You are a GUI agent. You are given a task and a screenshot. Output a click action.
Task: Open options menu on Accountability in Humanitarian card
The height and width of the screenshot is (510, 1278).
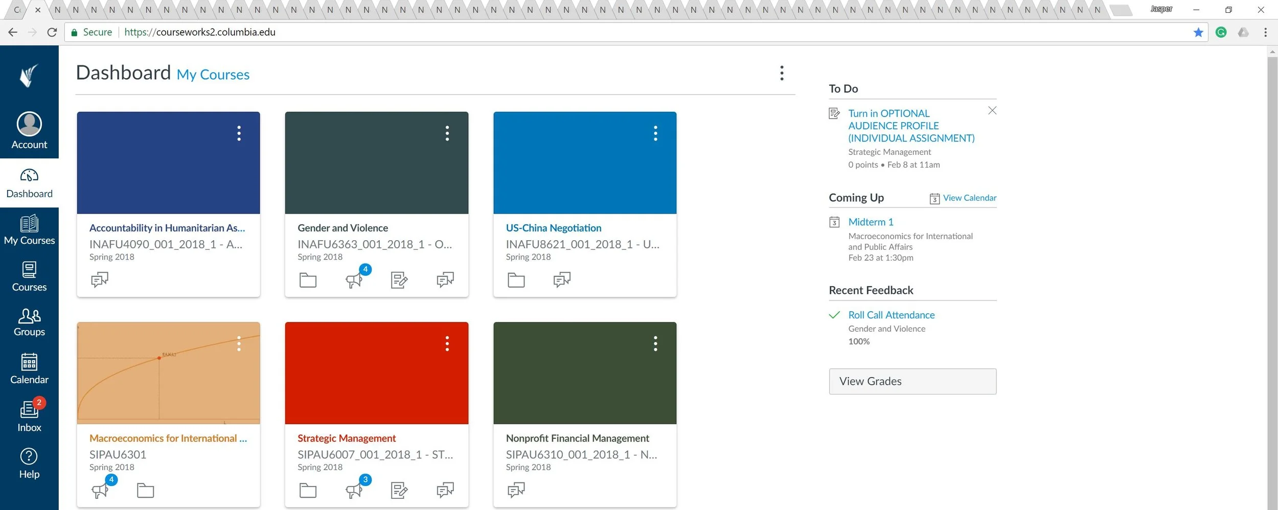pyautogui.click(x=239, y=133)
